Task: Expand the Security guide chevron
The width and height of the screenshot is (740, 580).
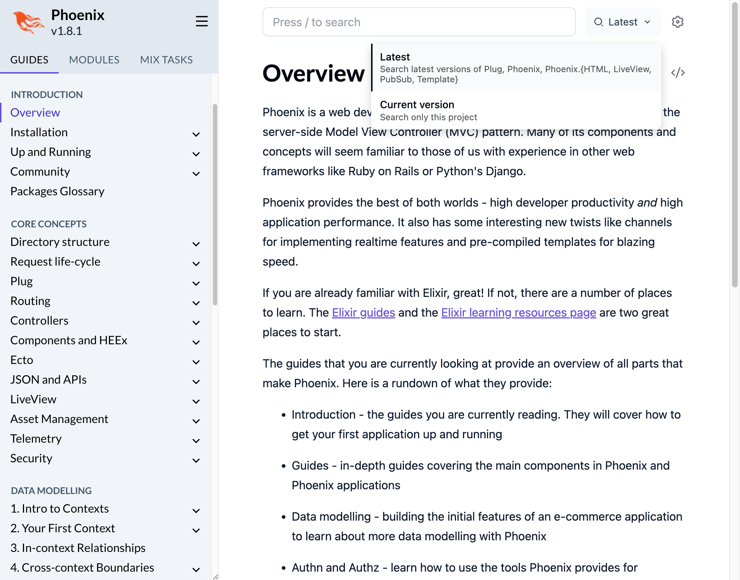Action: (196, 460)
